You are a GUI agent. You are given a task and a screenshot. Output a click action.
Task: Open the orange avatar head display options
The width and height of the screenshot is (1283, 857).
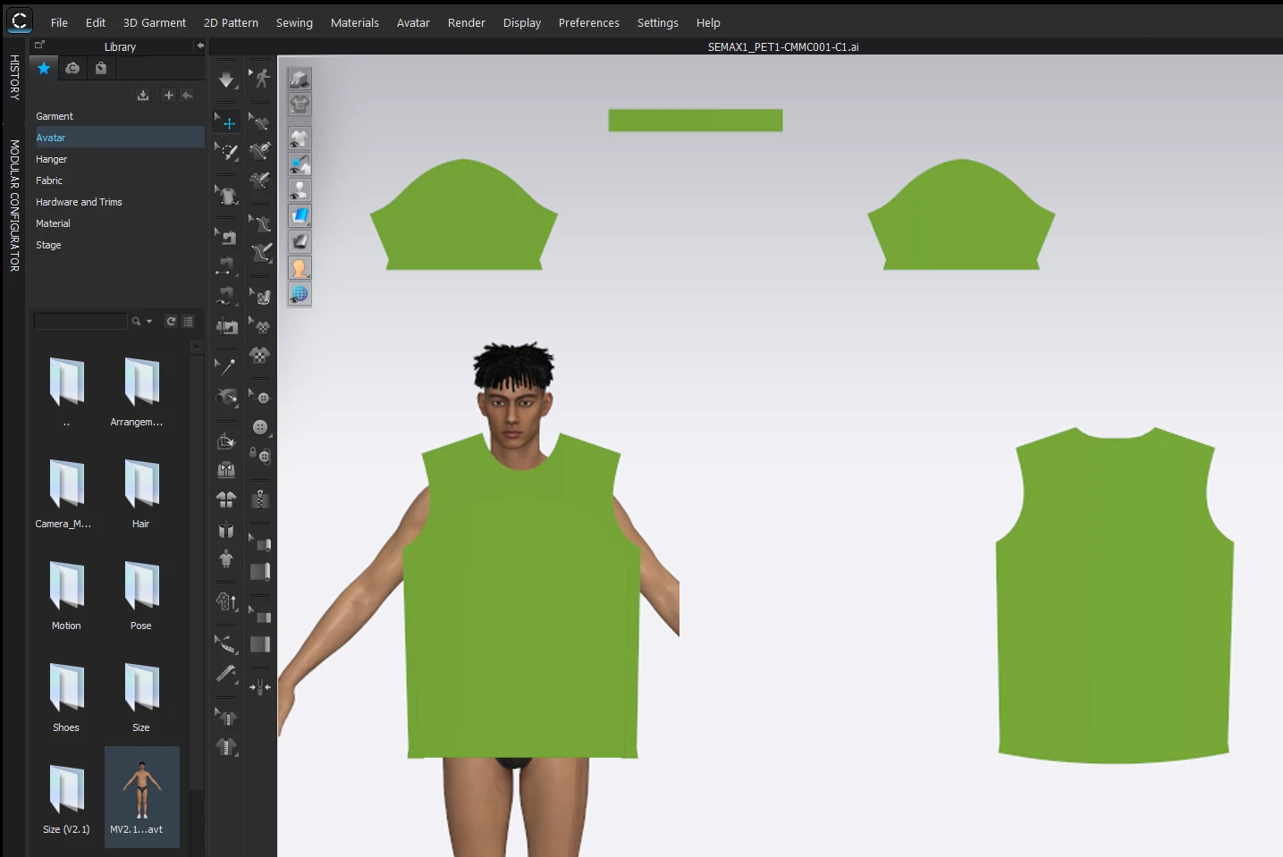tap(300, 267)
